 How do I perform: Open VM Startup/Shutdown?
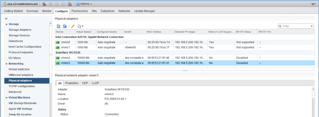(x=23, y=103)
